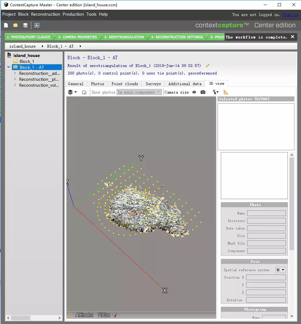
Task: Select Reconstruction_vol... tree item
Action: 39,85
